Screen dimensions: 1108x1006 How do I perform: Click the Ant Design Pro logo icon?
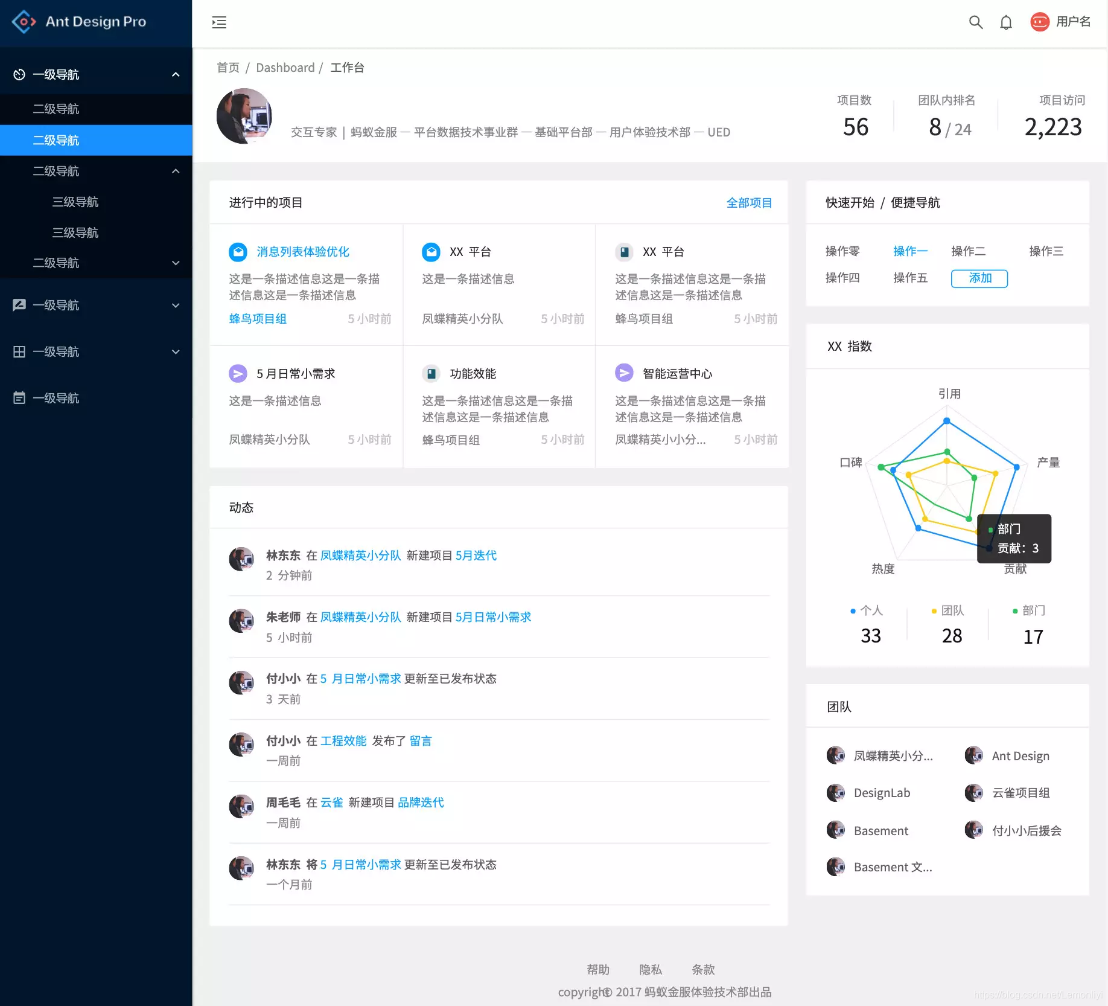24,22
